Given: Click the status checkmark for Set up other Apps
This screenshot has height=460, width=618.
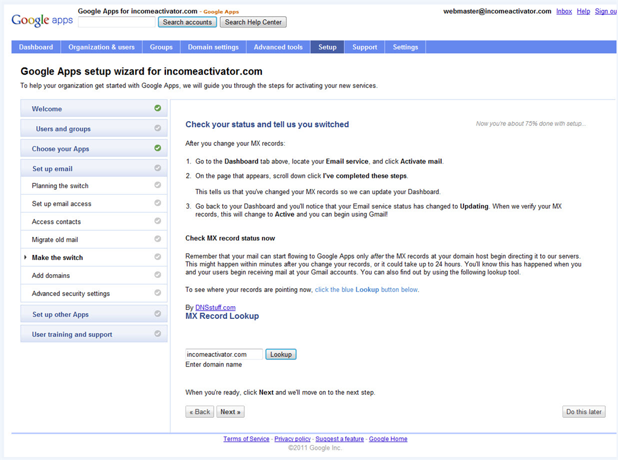Looking at the screenshot, I should (x=158, y=313).
